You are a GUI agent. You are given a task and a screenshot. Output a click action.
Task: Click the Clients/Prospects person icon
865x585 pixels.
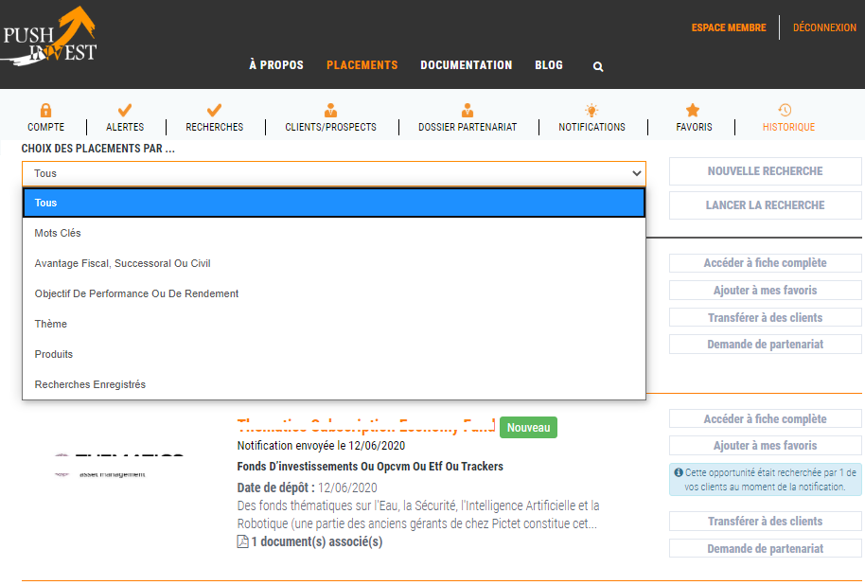(x=330, y=110)
